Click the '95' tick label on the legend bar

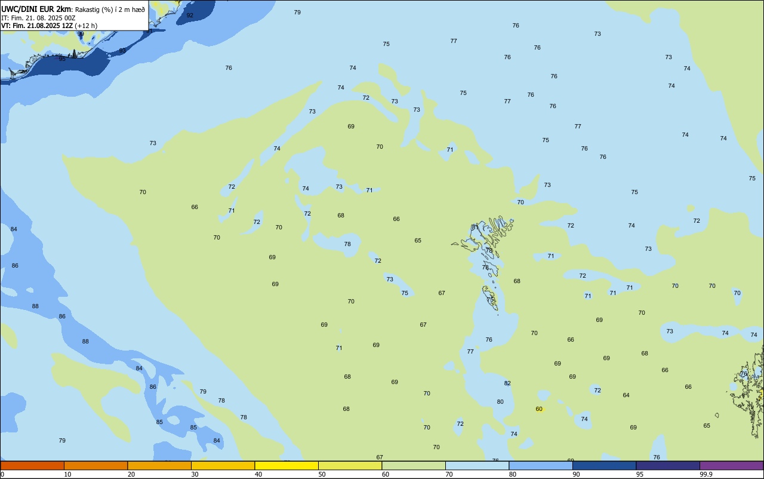640,474
